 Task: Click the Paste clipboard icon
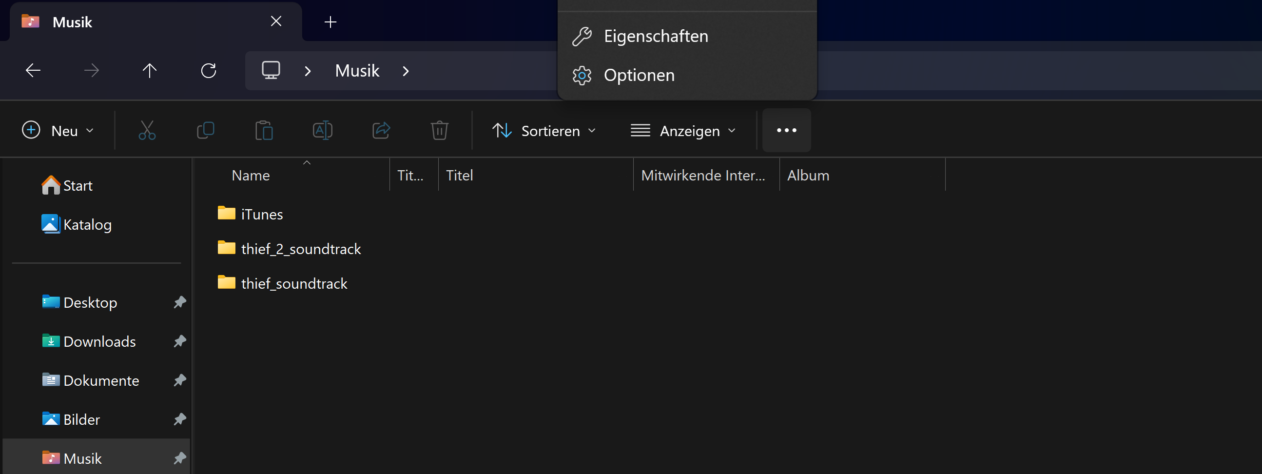tap(264, 130)
